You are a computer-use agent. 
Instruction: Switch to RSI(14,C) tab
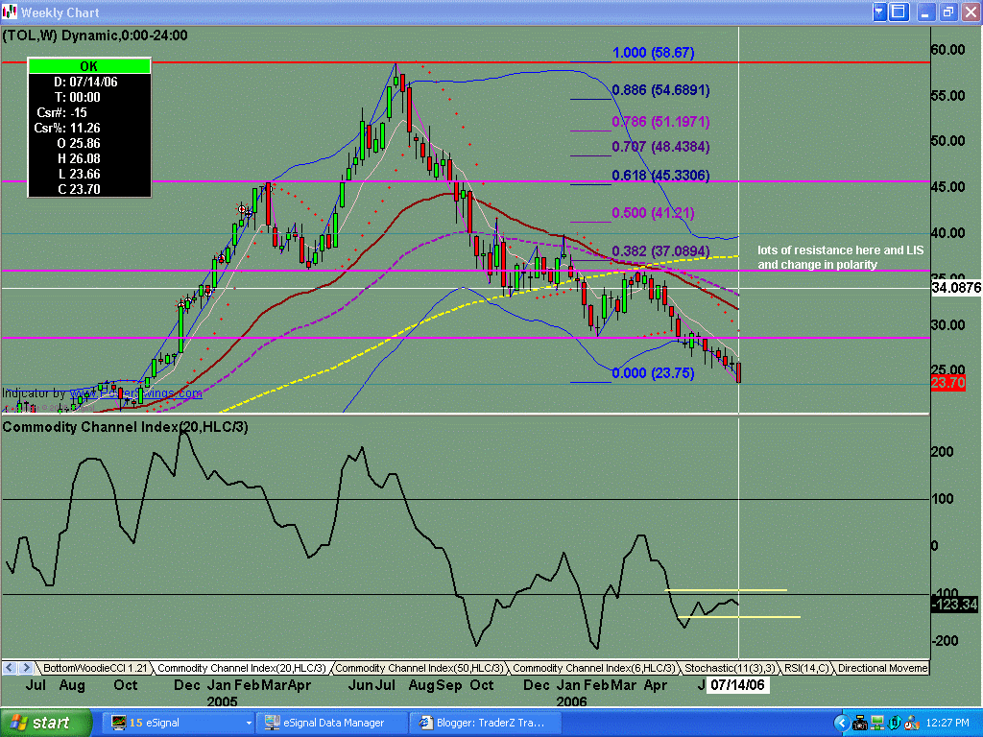[x=806, y=668]
